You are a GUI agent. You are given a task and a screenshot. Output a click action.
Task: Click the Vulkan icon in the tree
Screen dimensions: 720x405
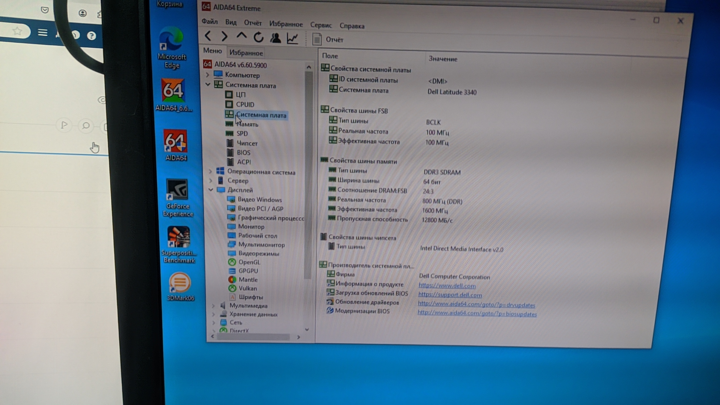click(232, 288)
